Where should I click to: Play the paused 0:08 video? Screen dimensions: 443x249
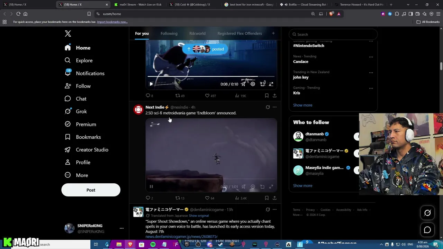point(151,84)
